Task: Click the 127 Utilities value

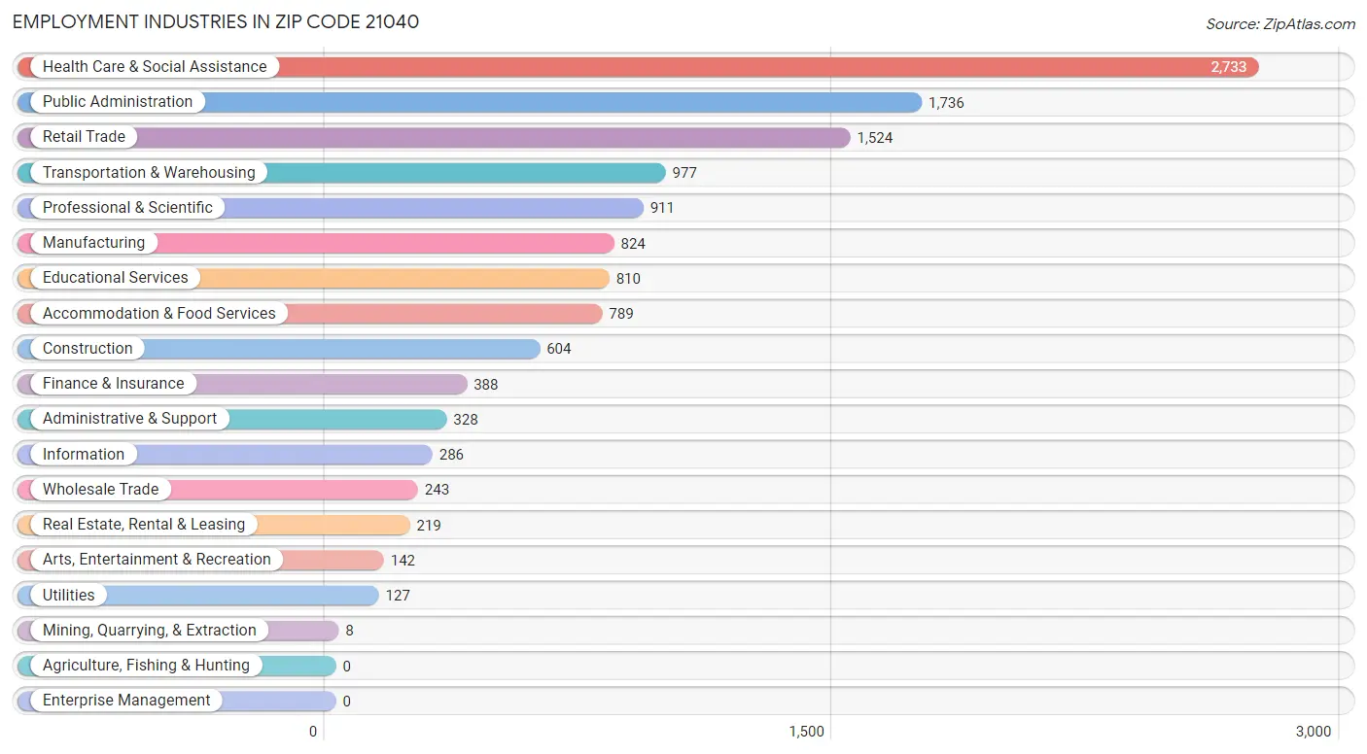Action: [x=398, y=596]
